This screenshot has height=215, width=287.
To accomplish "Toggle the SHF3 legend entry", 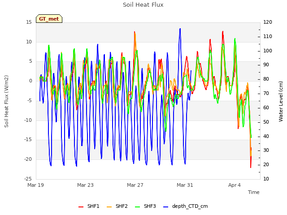I will tap(145, 206).
